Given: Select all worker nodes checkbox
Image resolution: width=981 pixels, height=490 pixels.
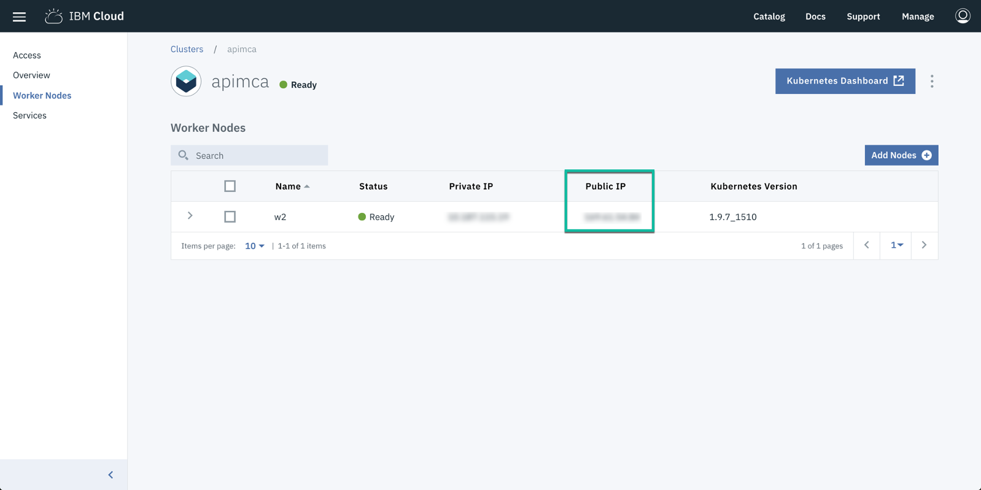Looking at the screenshot, I should pos(230,186).
